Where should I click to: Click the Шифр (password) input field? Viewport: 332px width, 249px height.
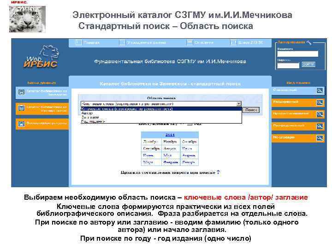pos(288,65)
